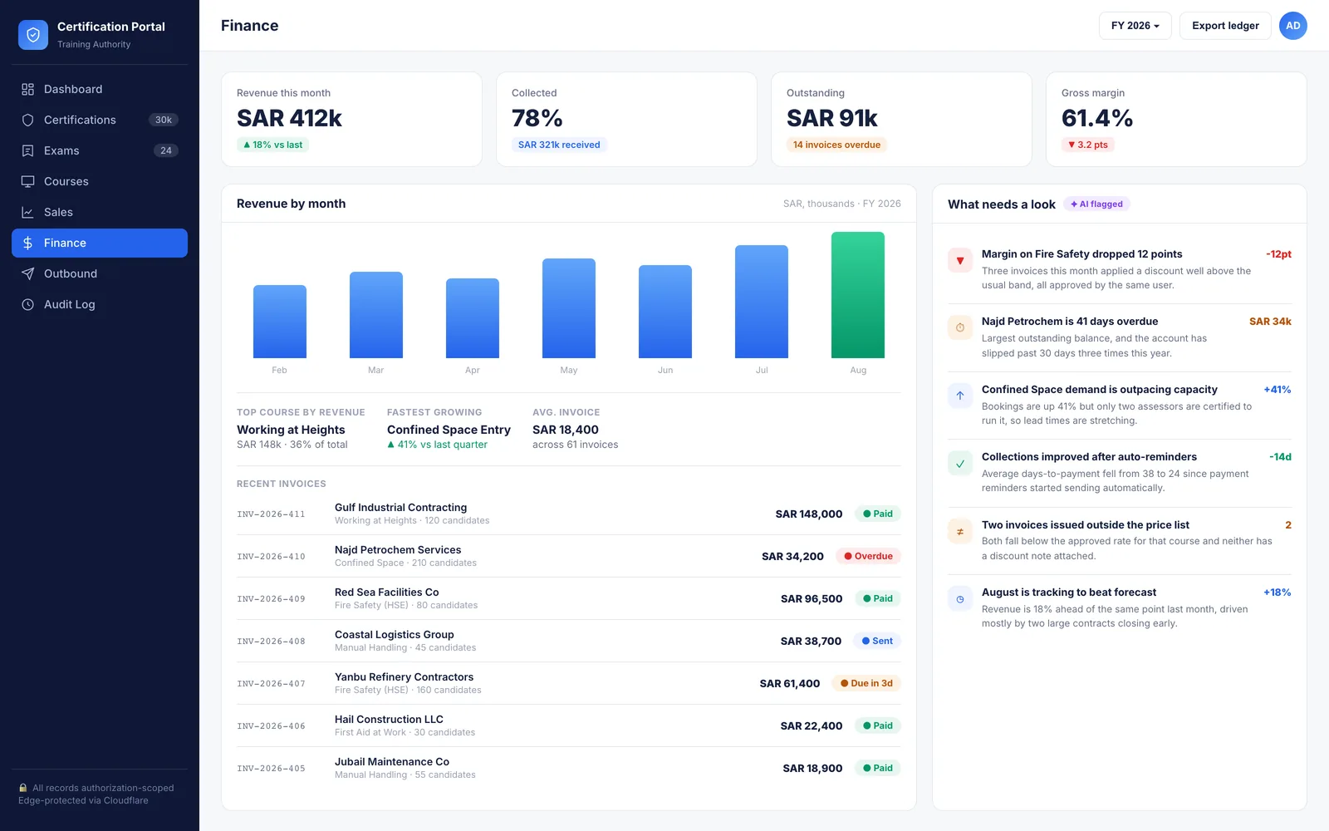This screenshot has height=831, width=1329.
Task: Navigate to Exams
Action: coord(100,150)
